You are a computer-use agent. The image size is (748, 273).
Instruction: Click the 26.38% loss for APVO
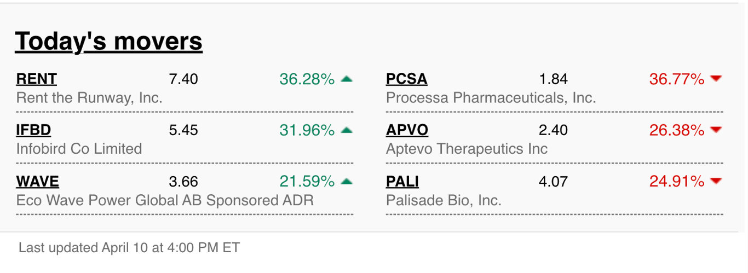tap(677, 130)
